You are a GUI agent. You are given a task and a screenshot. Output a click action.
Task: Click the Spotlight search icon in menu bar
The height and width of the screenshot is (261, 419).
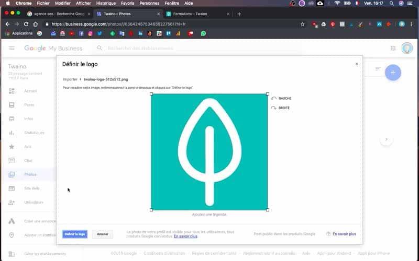pyautogui.click(x=391, y=3)
